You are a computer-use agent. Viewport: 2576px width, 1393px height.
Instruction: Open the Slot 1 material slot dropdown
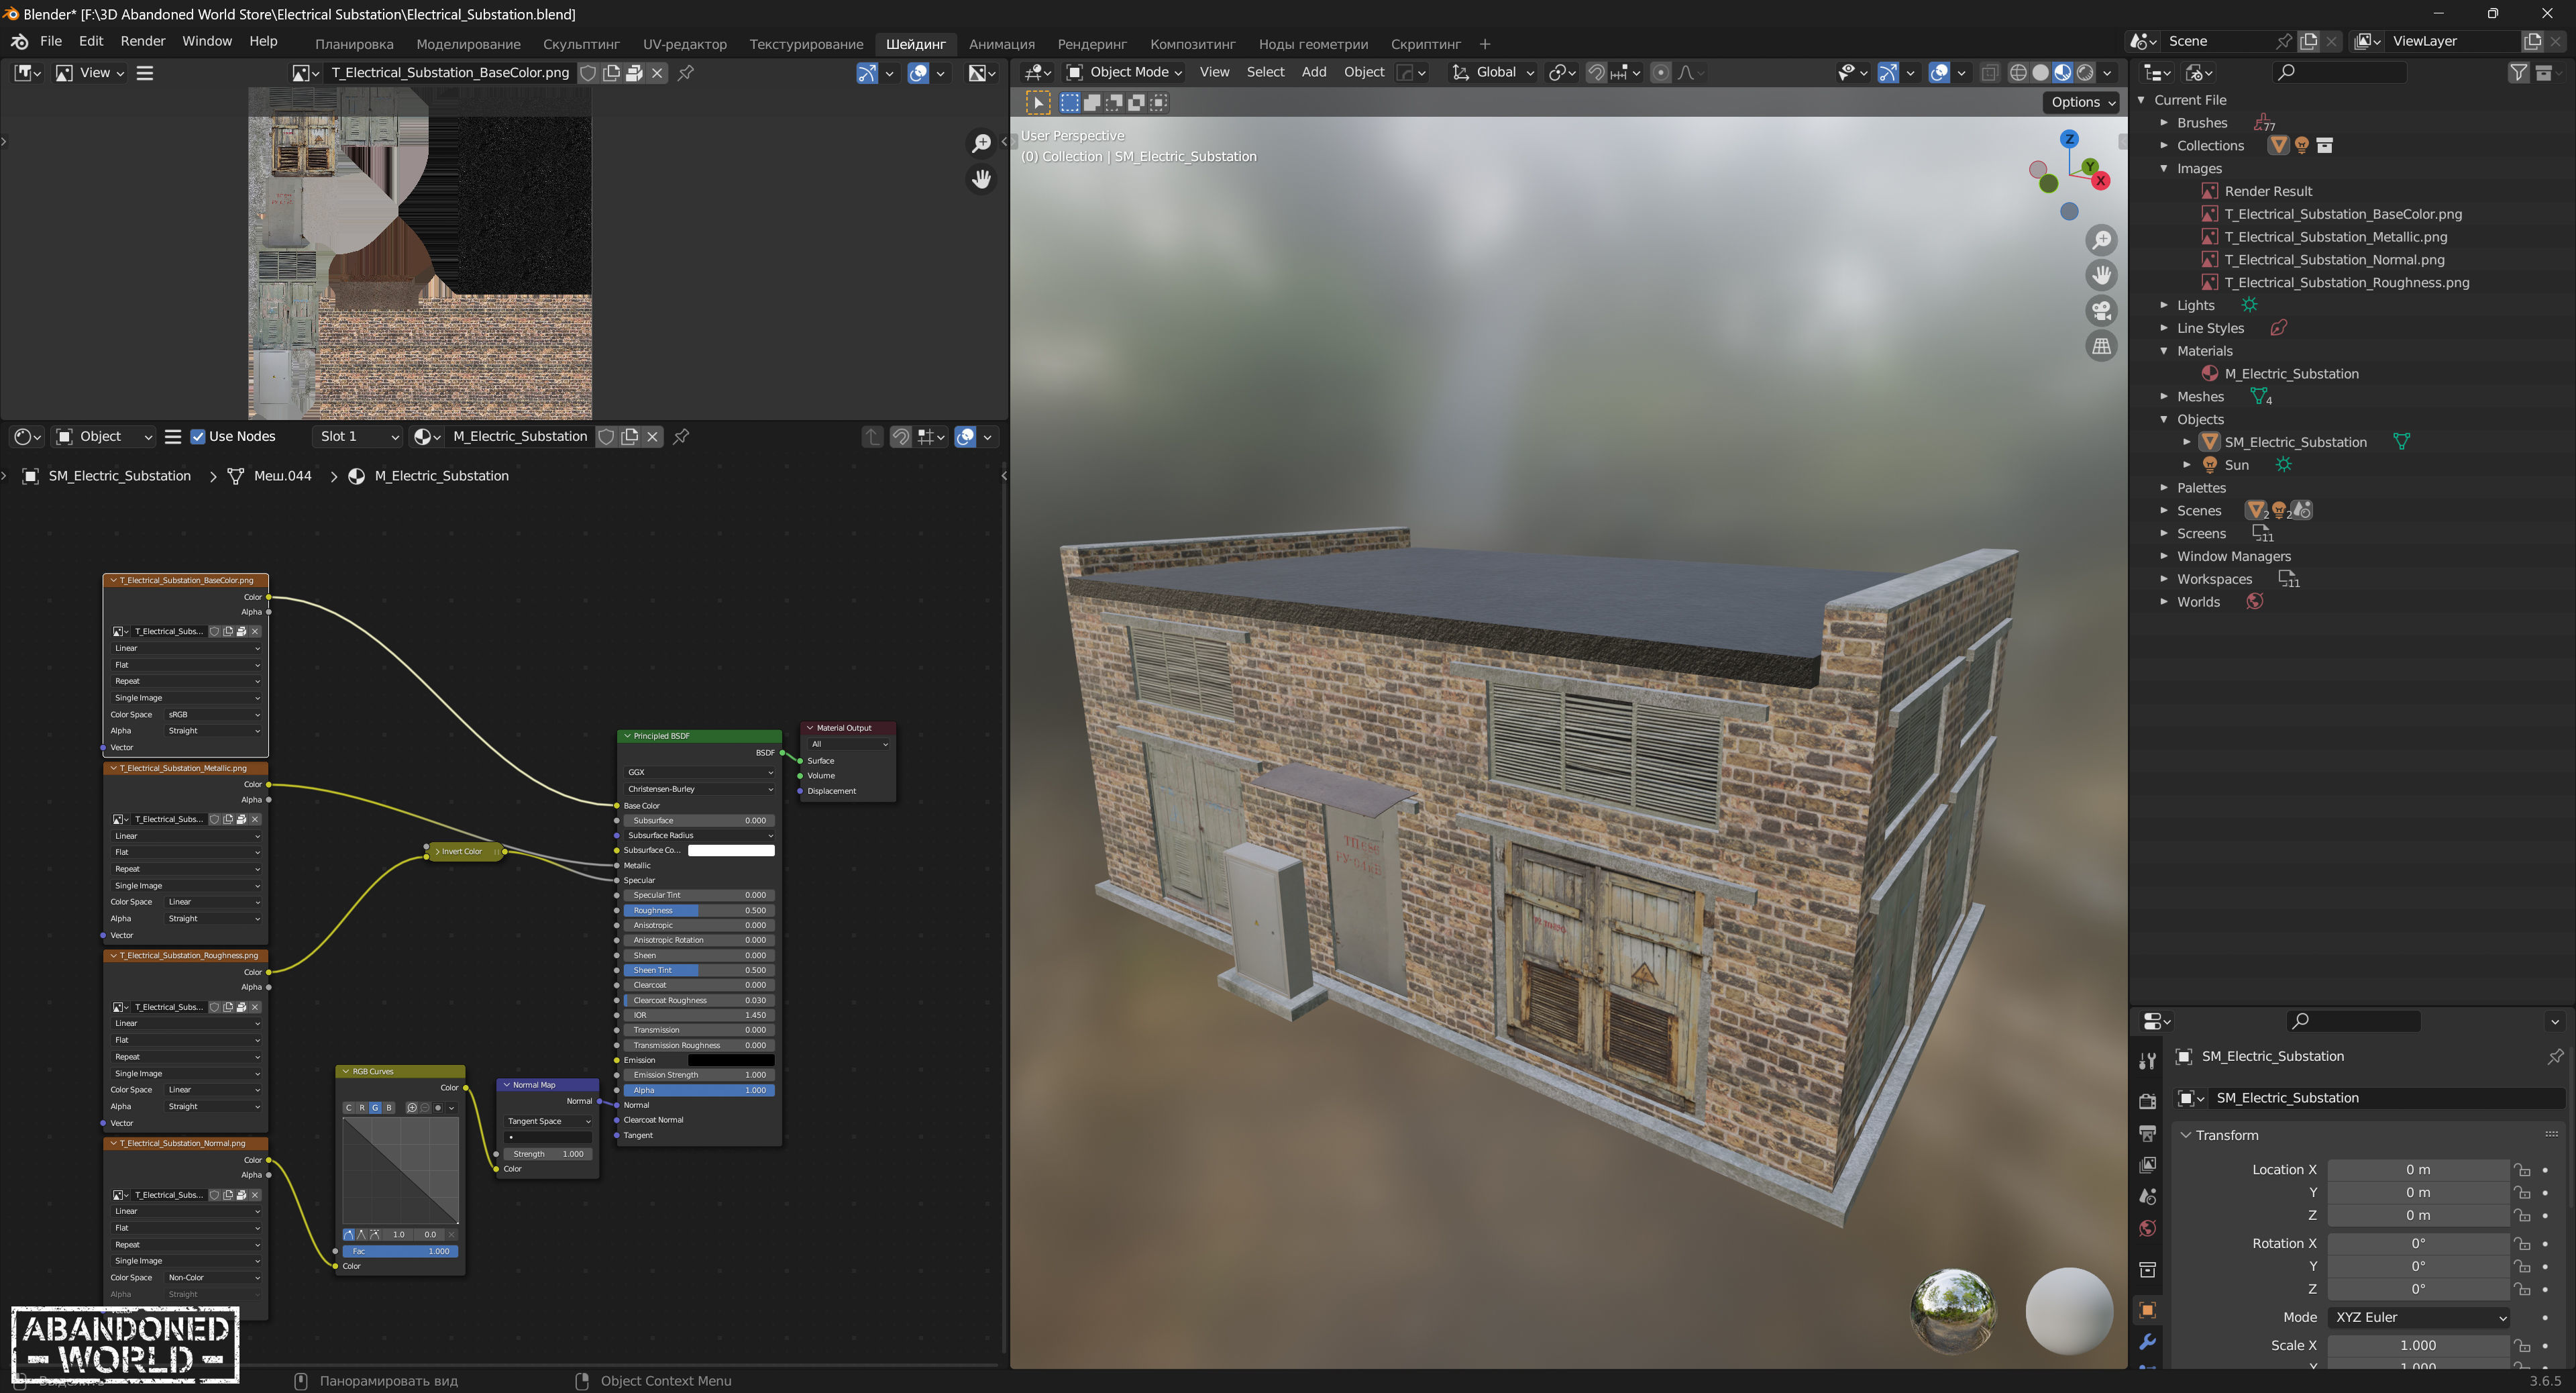(358, 436)
